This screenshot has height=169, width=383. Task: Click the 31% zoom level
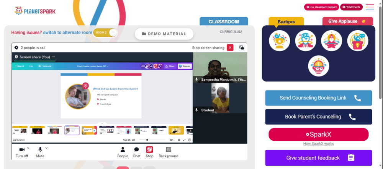pos(172,140)
